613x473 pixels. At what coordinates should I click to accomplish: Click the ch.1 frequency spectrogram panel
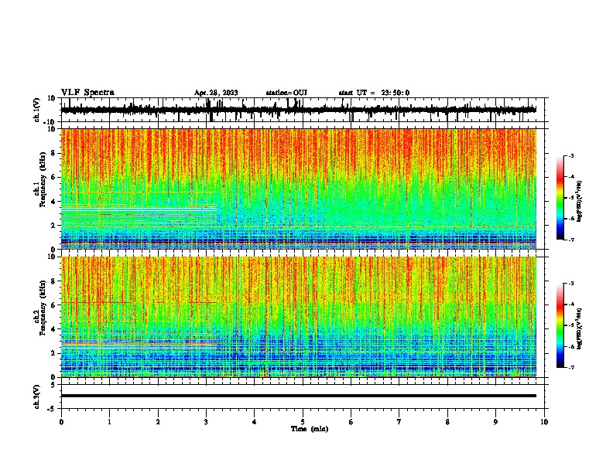pyautogui.click(x=299, y=189)
